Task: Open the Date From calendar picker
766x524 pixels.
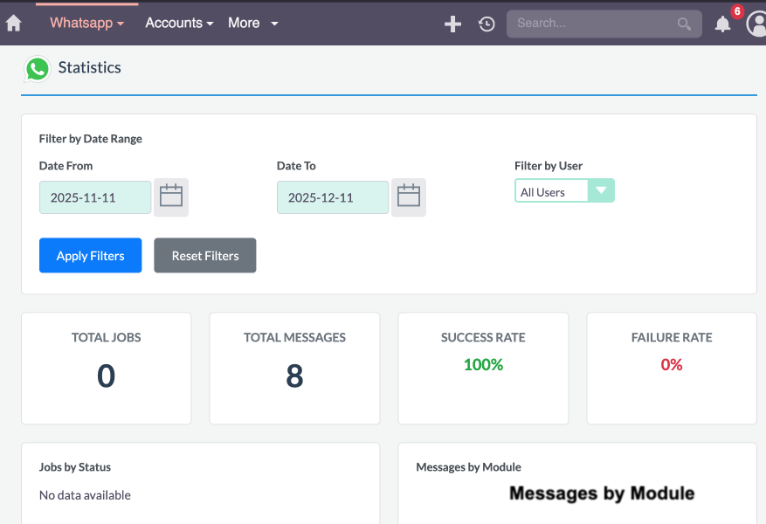Action: click(171, 196)
